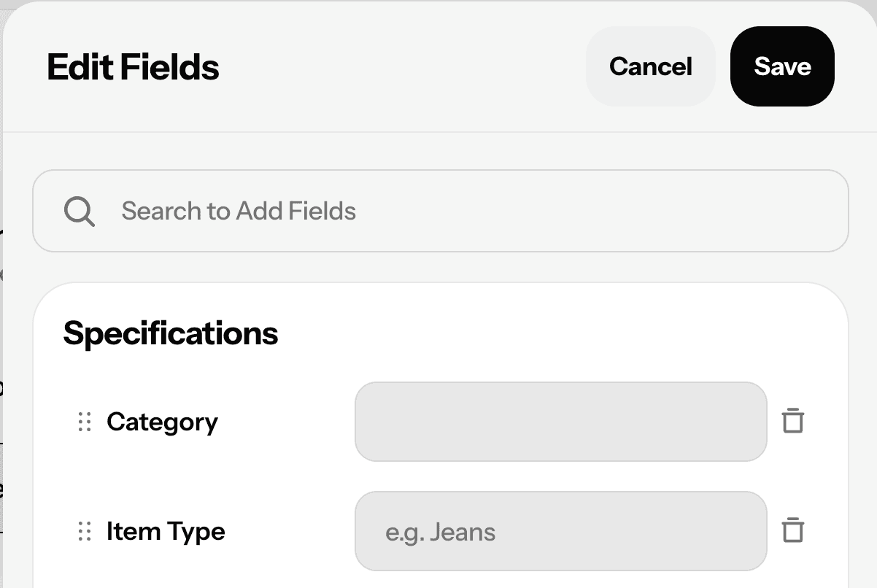Image resolution: width=877 pixels, height=588 pixels.
Task: Open the empty Category value field
Action: coord(560,422)
